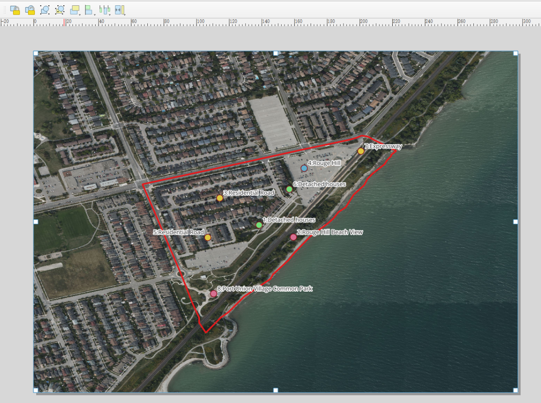Click the yellow marker for 5:Residential Road
This screenshot has height=403, width=541.
[x=207, y=237]
